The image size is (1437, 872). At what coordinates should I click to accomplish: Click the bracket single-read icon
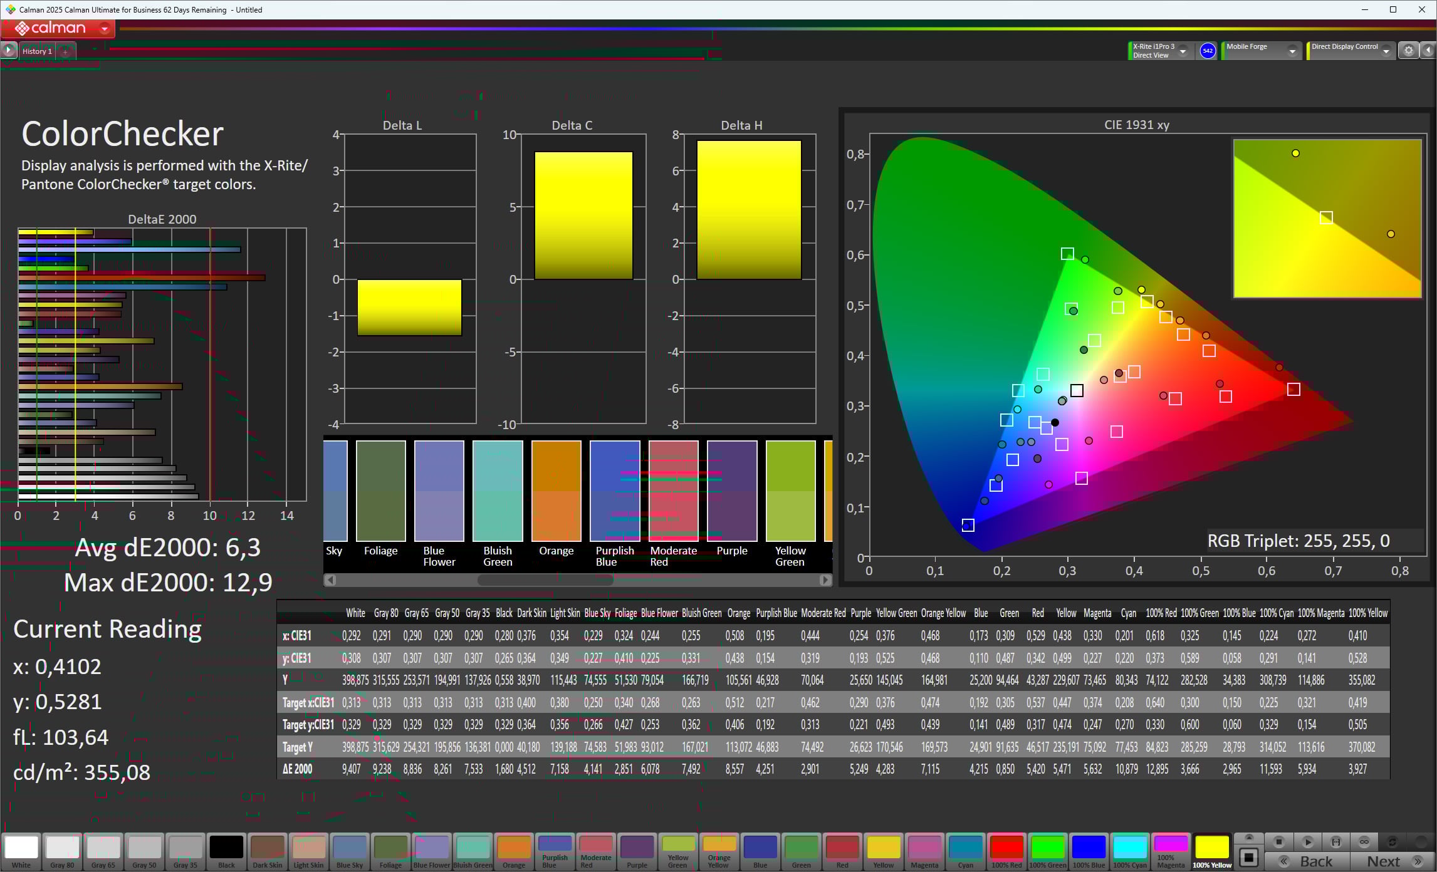(1335, 842)
